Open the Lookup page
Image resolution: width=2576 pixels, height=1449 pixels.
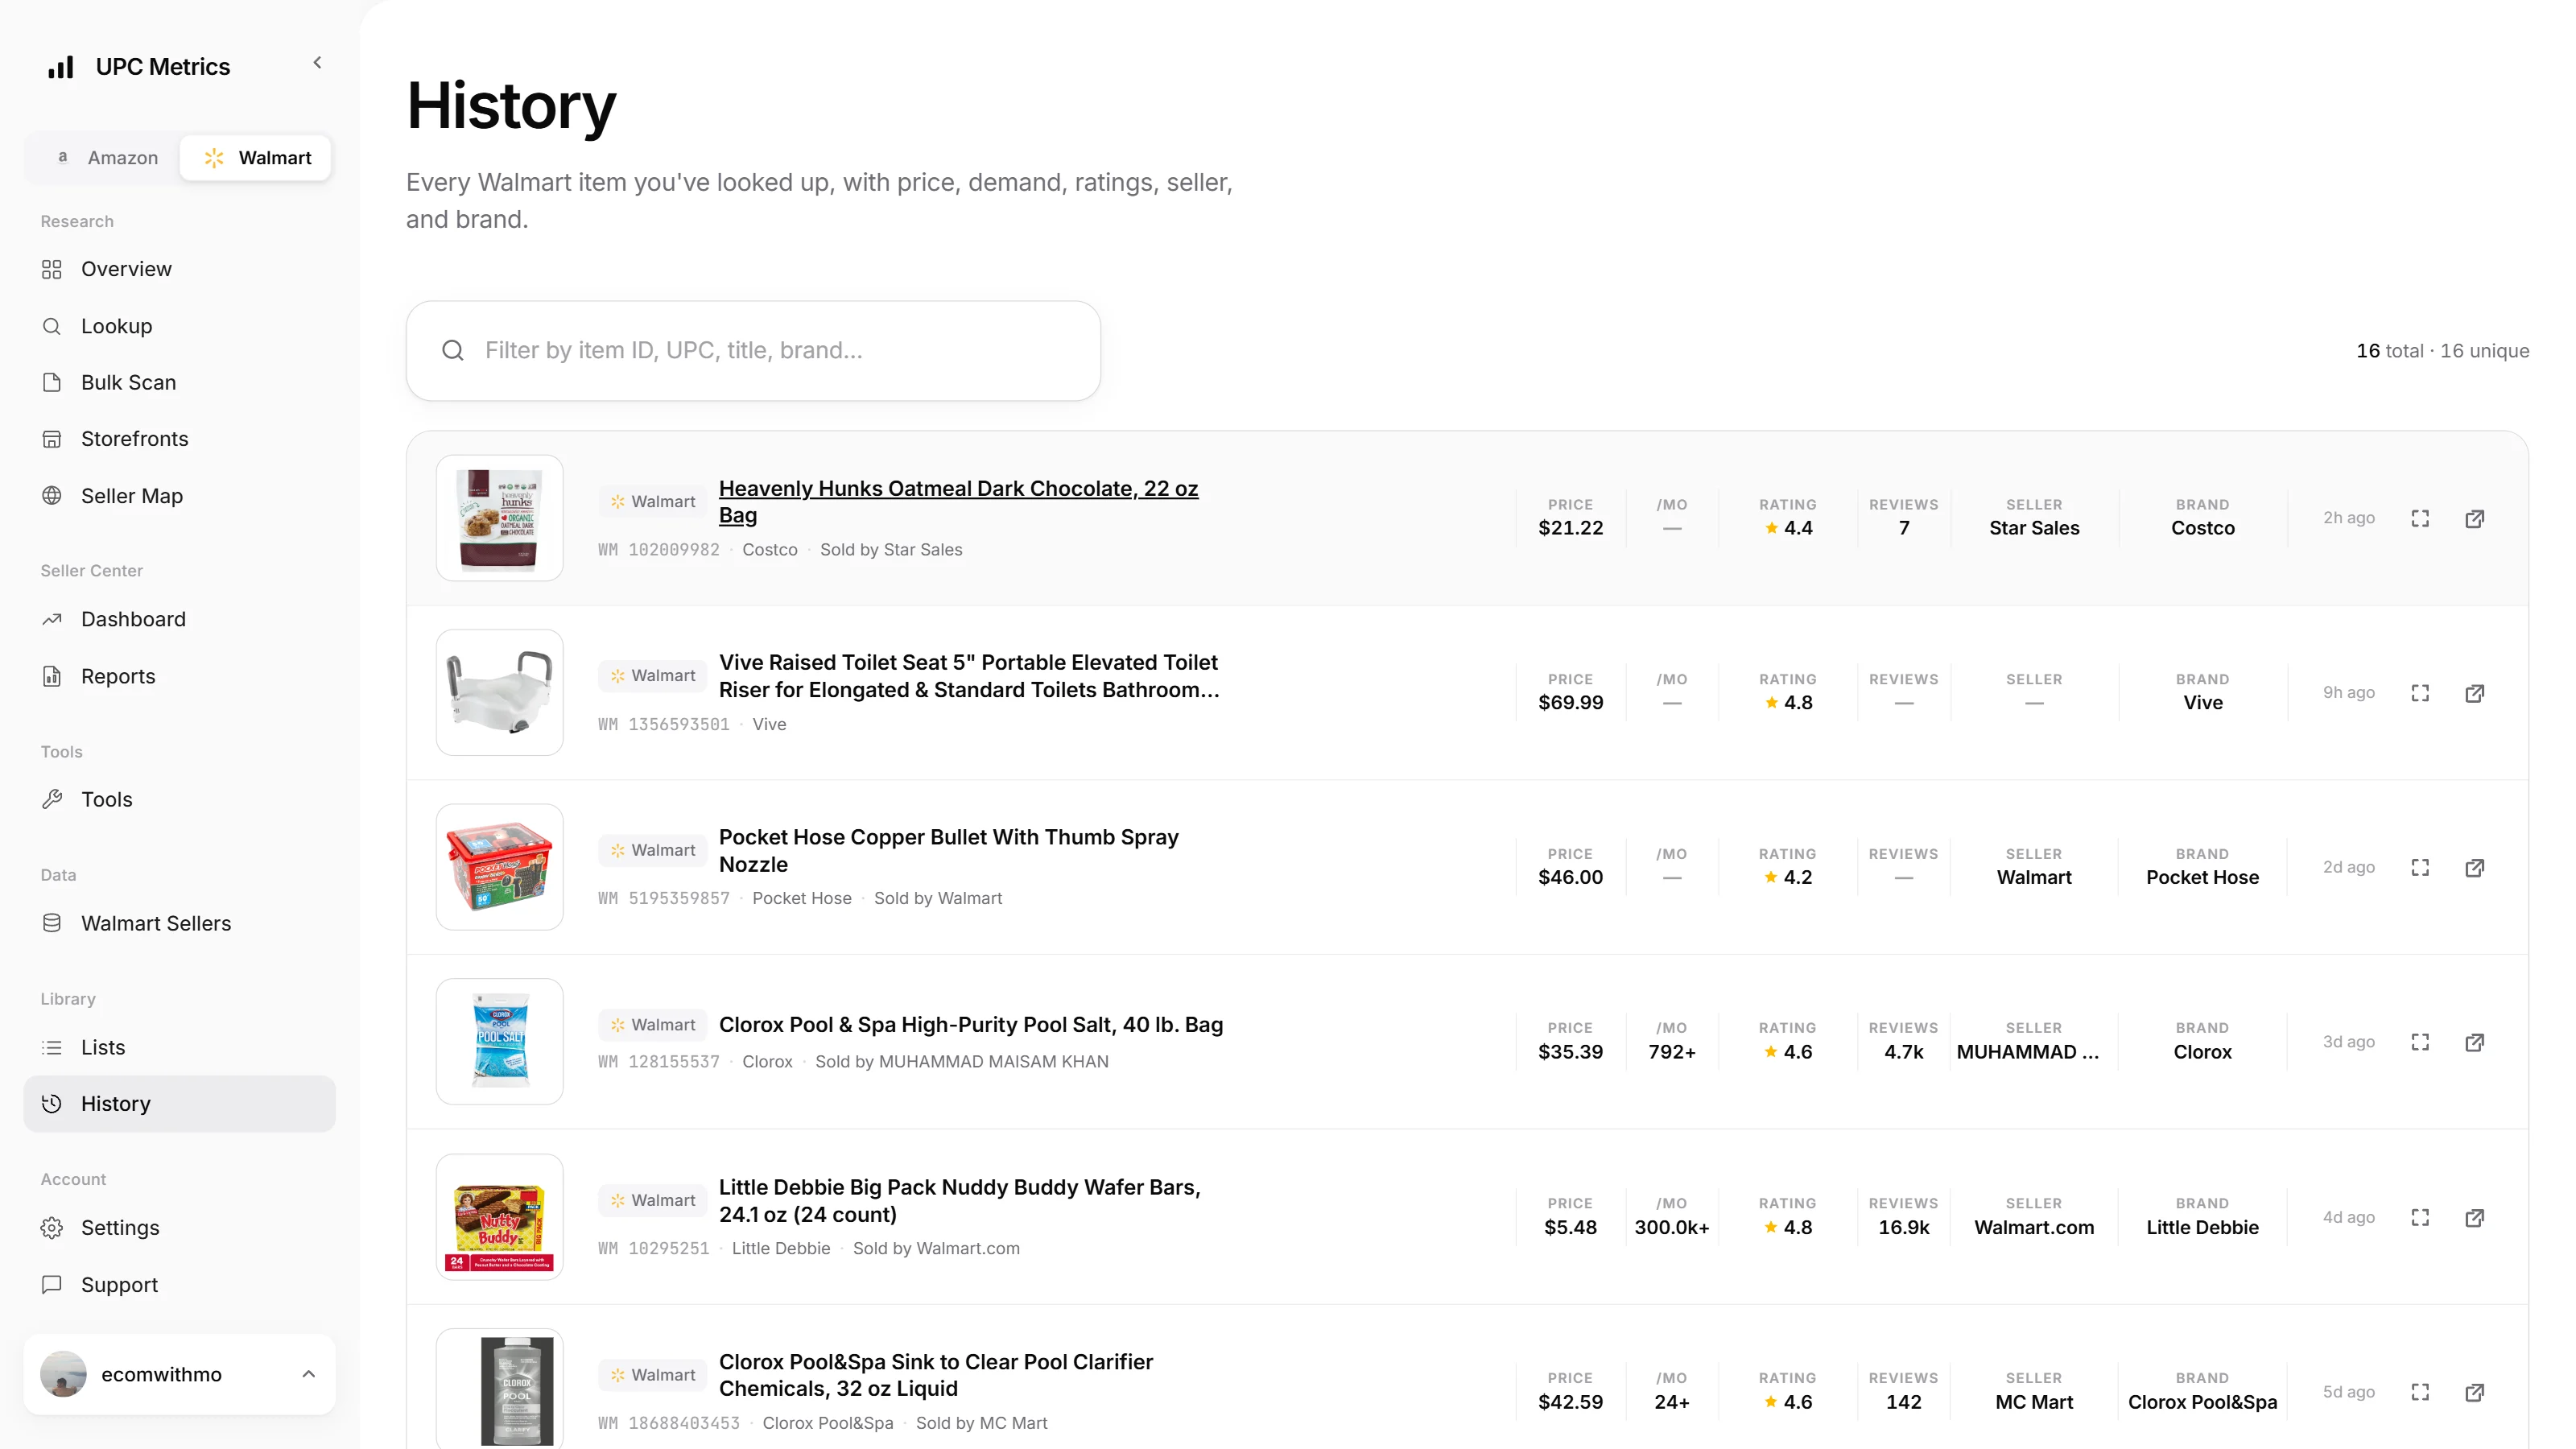pyautogui.click(x=179, y=326)
